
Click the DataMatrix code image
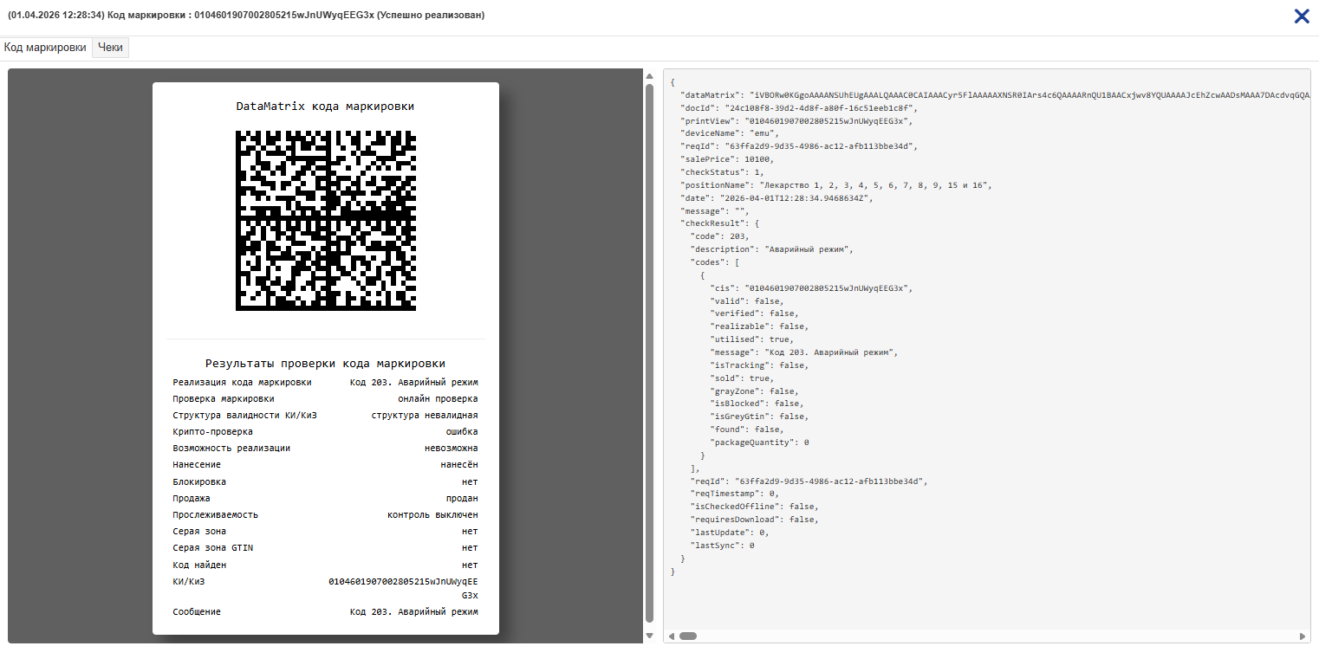tap(325, 220)
